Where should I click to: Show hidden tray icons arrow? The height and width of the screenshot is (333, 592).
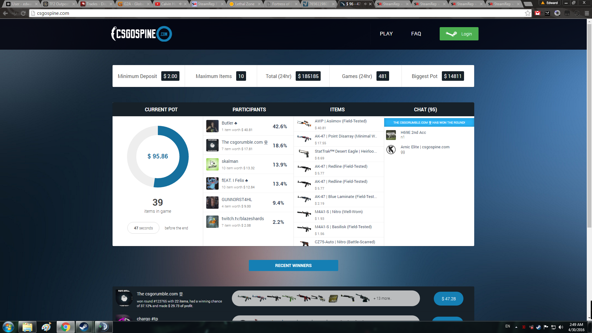point(516,327)
